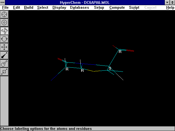Open the Display menu
This screenshot has width=175, height=131.
point(59,7)
